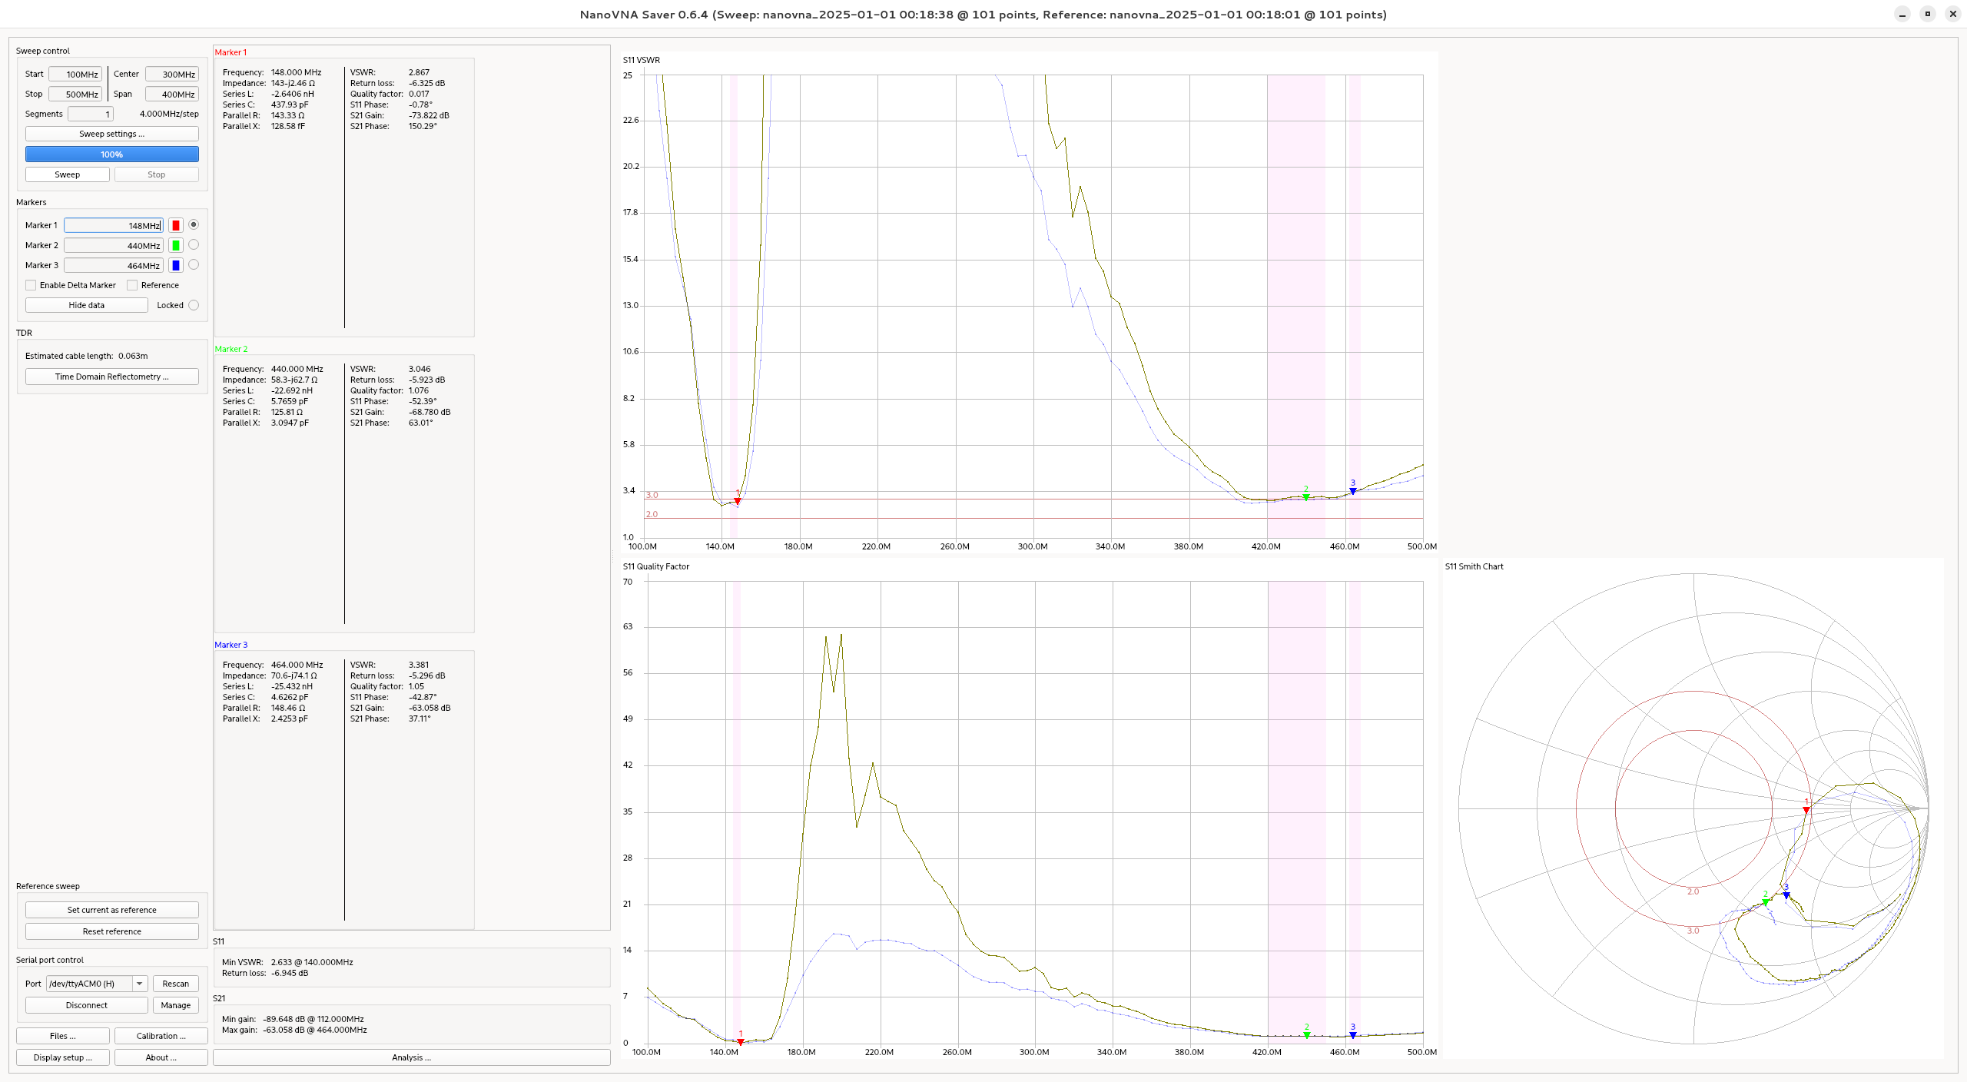
Task: Click the 100% sweep progress bar
Action: [x=112, y=154]
